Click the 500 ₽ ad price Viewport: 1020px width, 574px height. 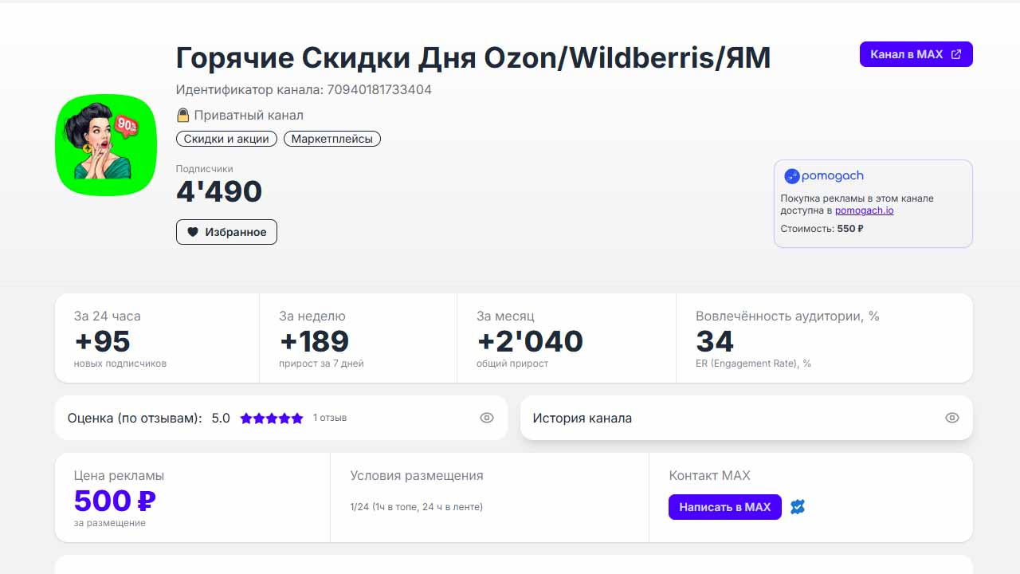[115, 501]
